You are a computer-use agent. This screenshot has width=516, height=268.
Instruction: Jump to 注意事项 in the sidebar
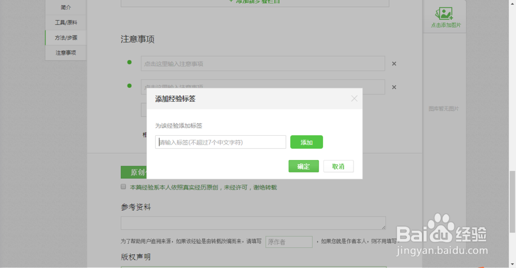(x=66, y=53)
